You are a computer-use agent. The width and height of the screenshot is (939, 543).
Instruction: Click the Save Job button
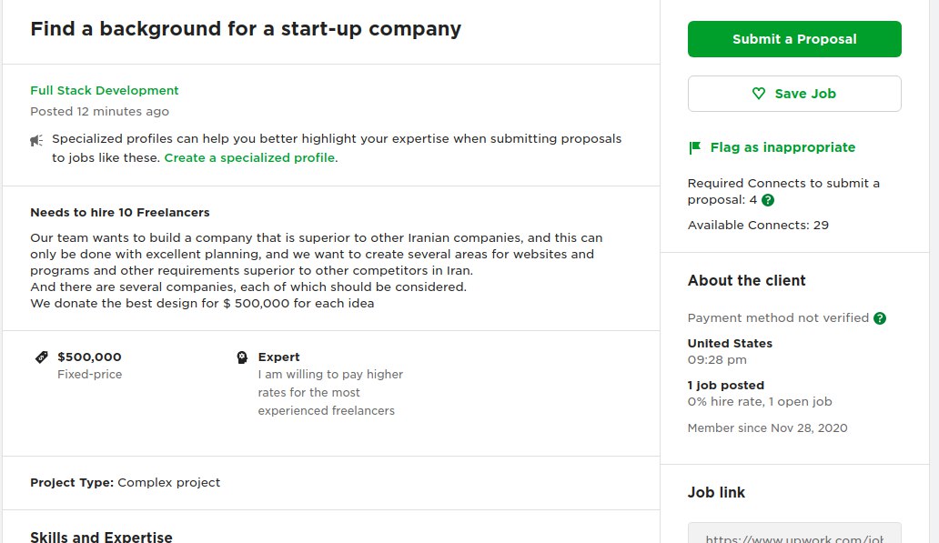pyautogui.click(x=794, y=94)
